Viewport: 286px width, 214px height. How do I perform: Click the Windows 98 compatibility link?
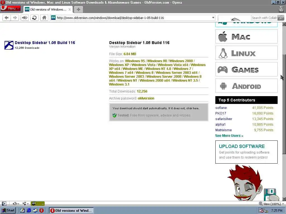157,61
